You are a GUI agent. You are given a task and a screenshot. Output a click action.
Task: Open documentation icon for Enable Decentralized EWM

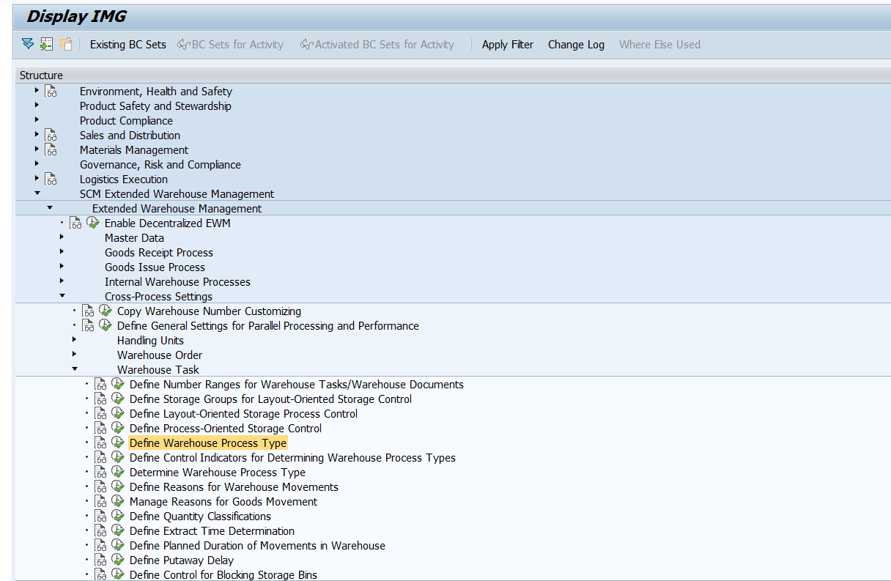(75, 223)
